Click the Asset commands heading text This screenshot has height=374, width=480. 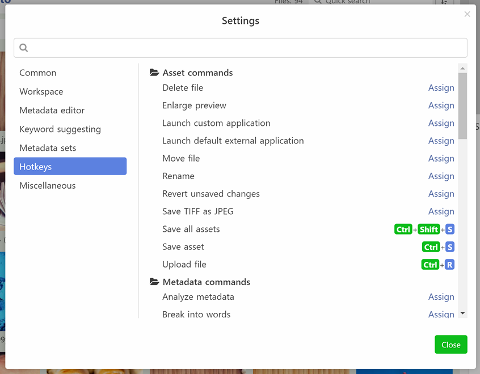point(198,73)
